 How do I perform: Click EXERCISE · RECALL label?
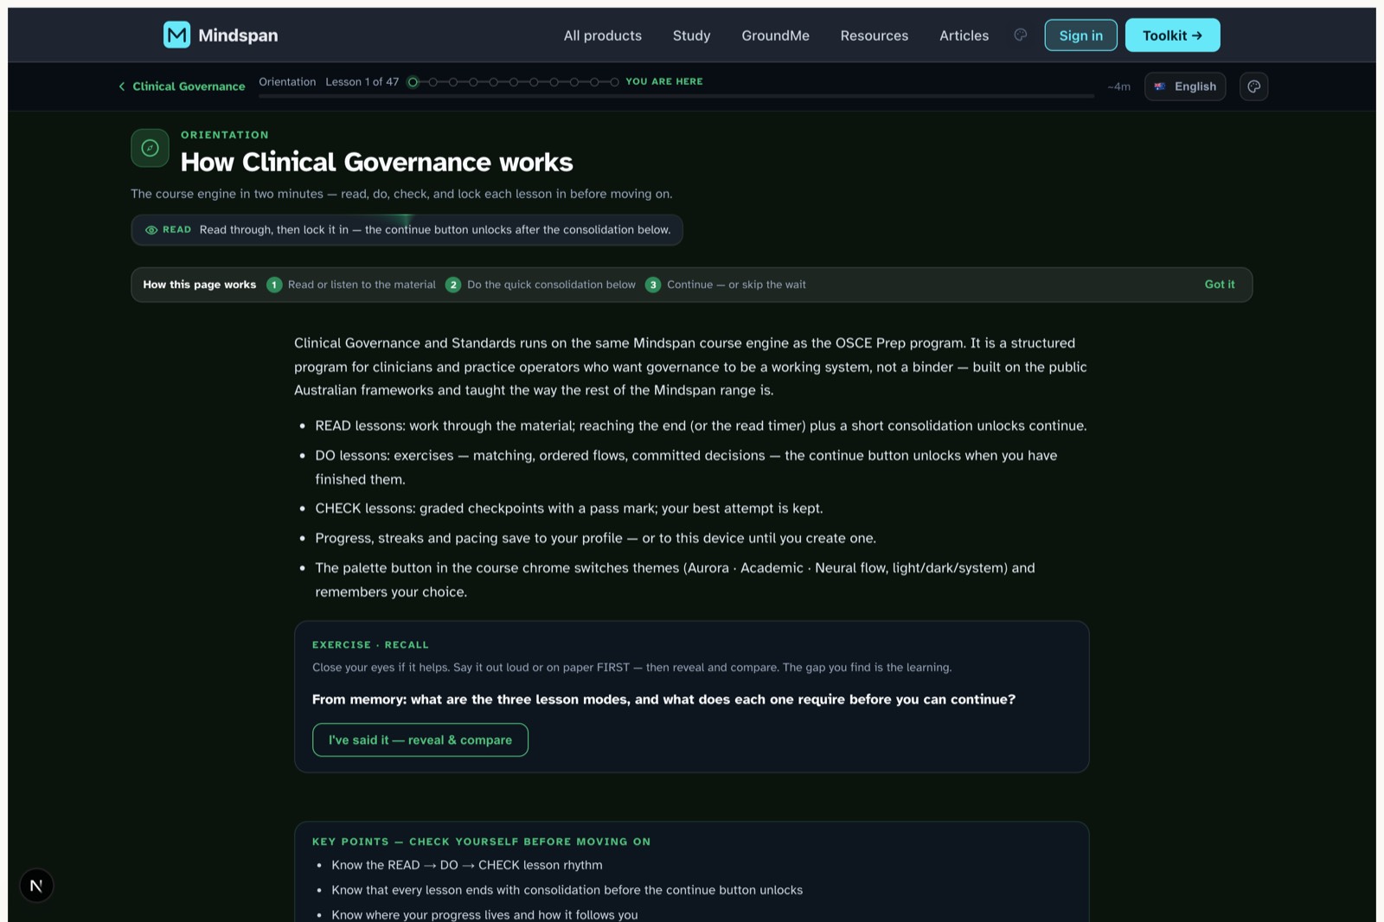click(370, 645)
